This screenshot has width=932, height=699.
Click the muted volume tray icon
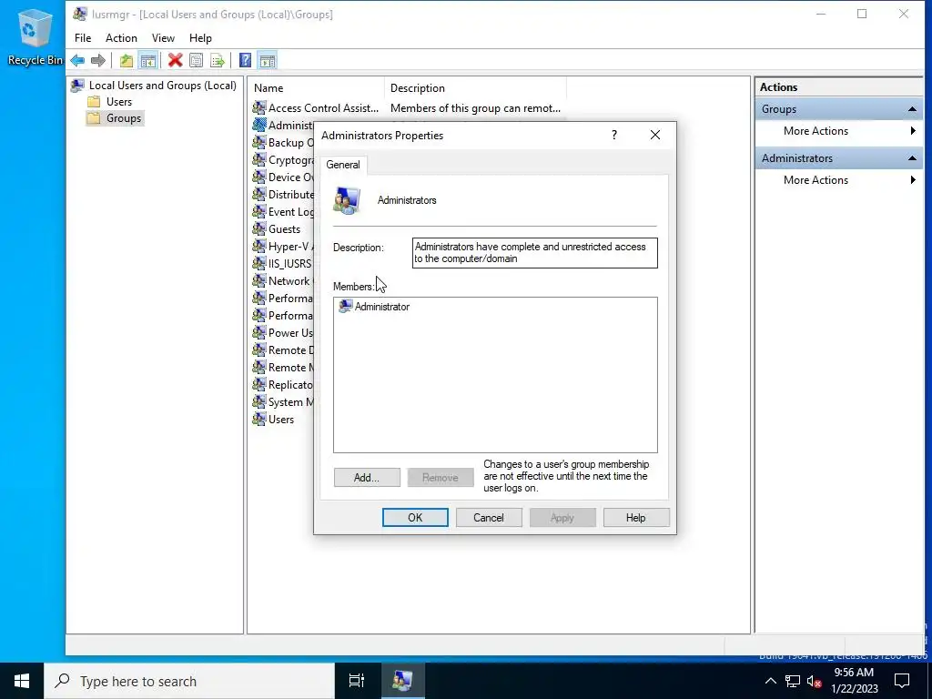[x=815, y=681]
